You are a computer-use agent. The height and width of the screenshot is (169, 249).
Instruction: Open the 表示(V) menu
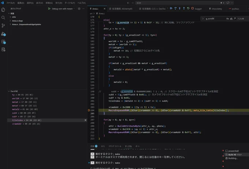click(40, 3)
